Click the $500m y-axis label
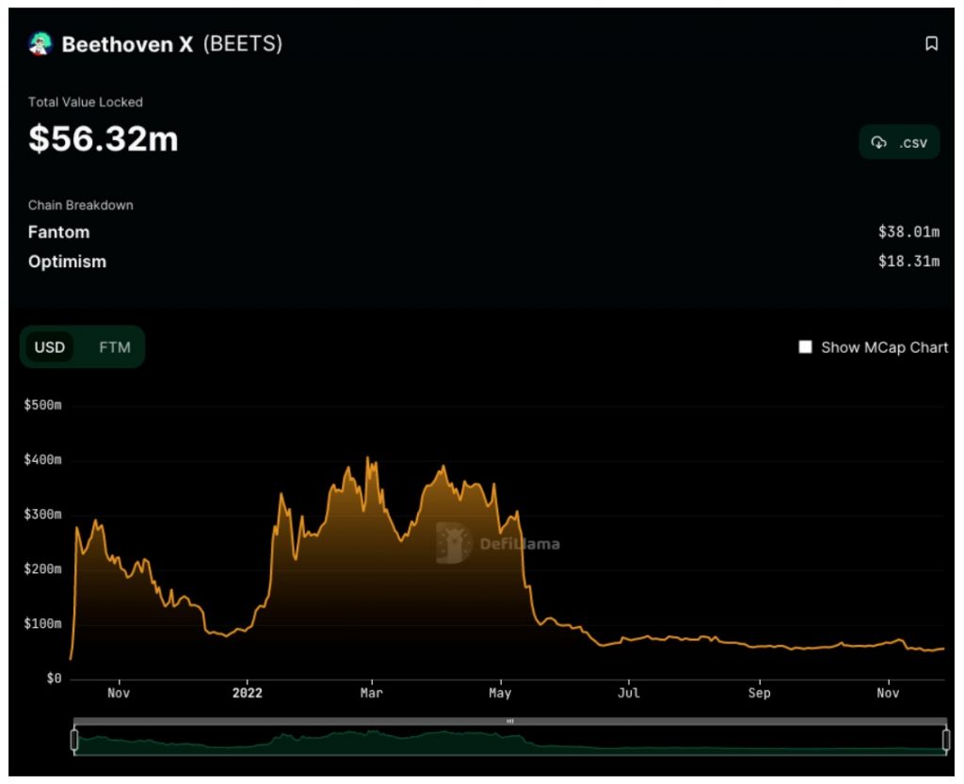 coord(42,405)
